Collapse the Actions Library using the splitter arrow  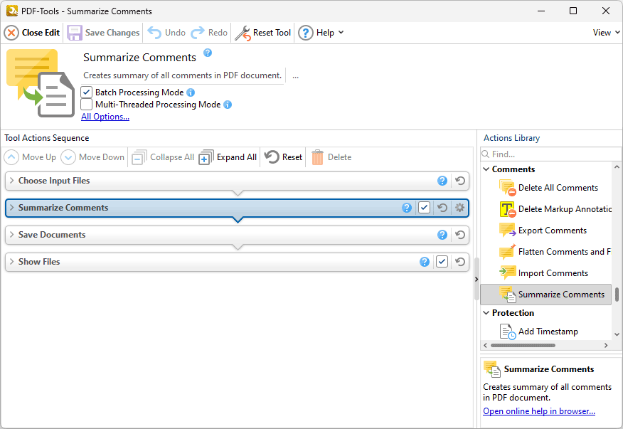click(476, 280)
